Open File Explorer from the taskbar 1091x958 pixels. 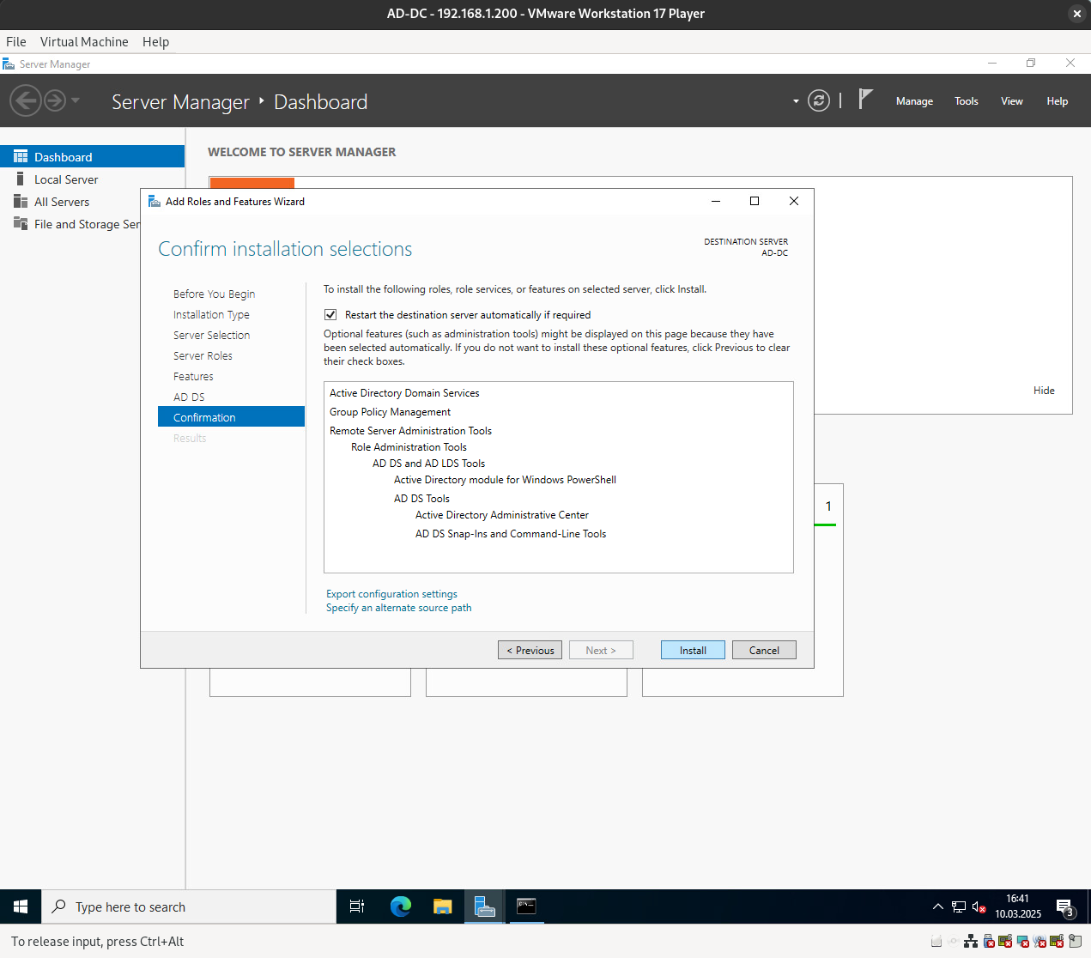[442, 906]
